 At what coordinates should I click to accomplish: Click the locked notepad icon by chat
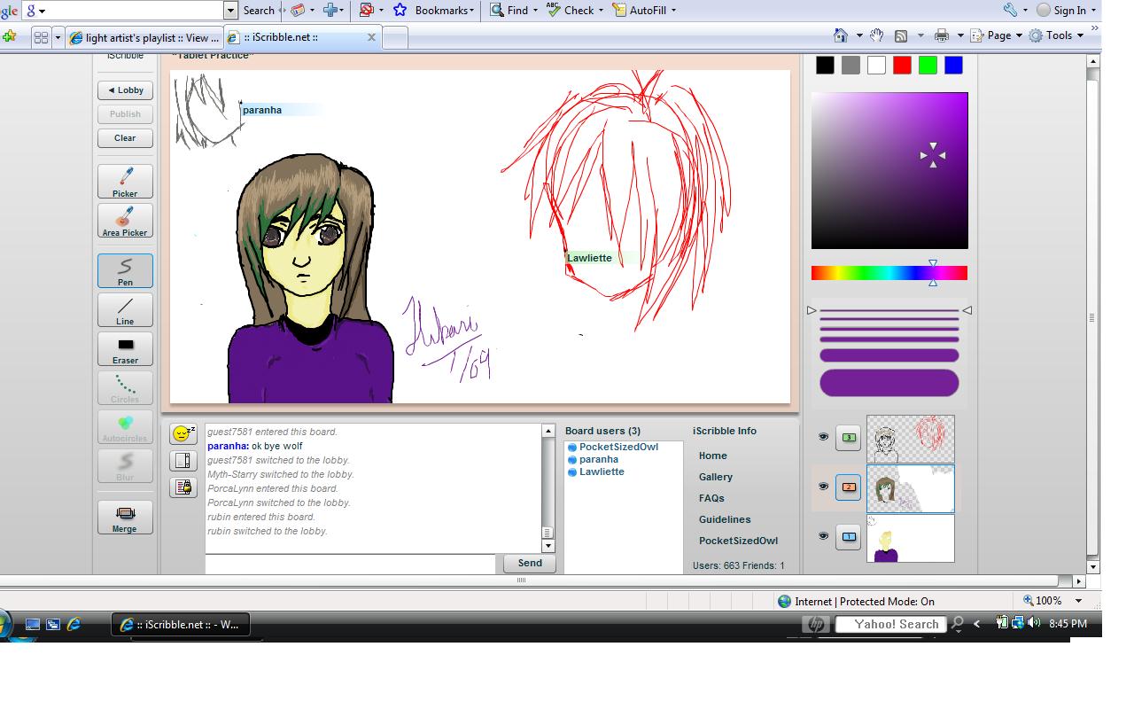click(x=183, y=487)
